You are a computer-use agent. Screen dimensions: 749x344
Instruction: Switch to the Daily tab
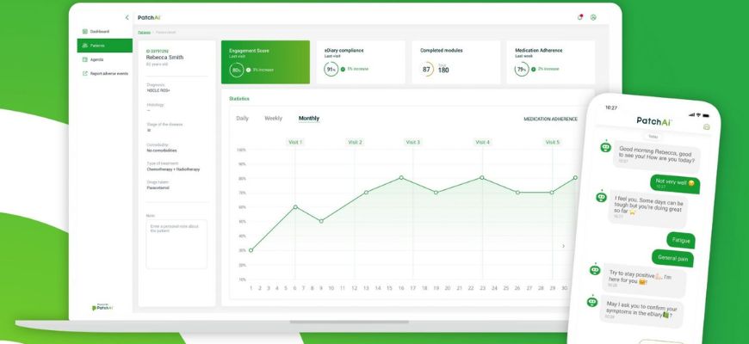(x=242, y=119)
